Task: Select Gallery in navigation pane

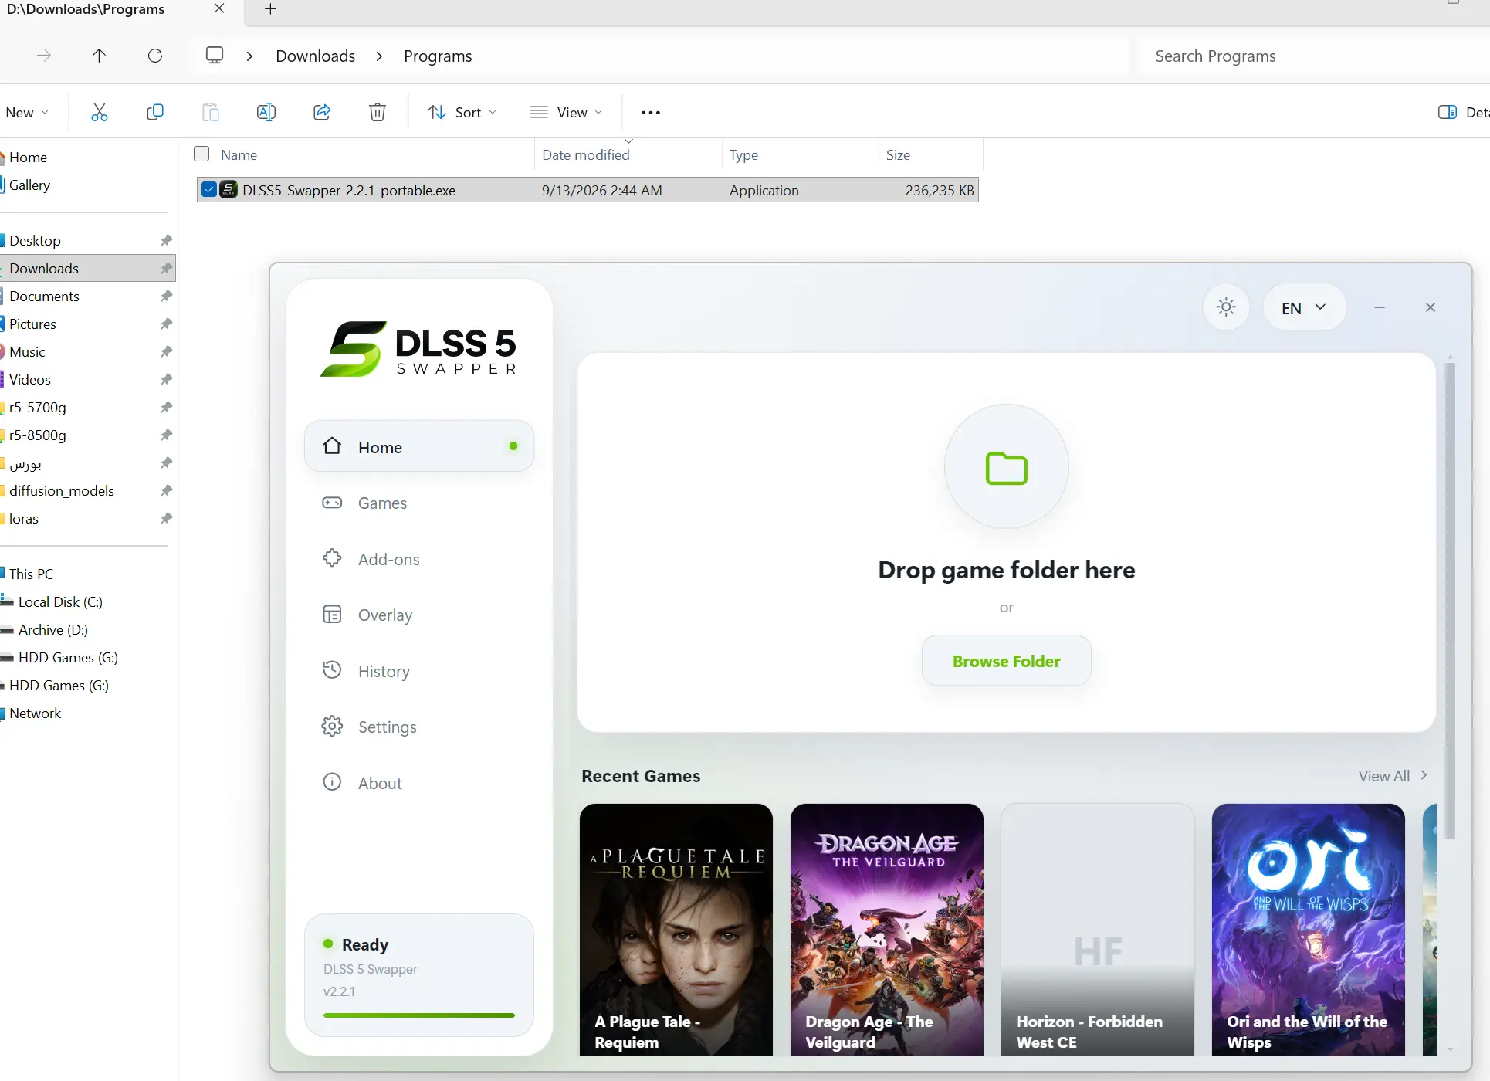Action: click(x=87, y=185)
